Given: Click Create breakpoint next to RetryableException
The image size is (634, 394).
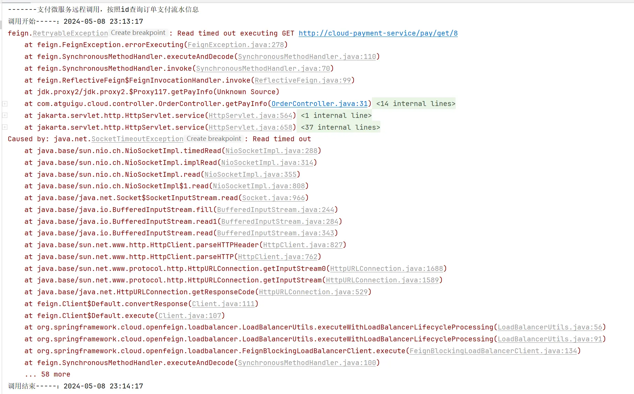Looking at the screenshot, I should 138,33.
